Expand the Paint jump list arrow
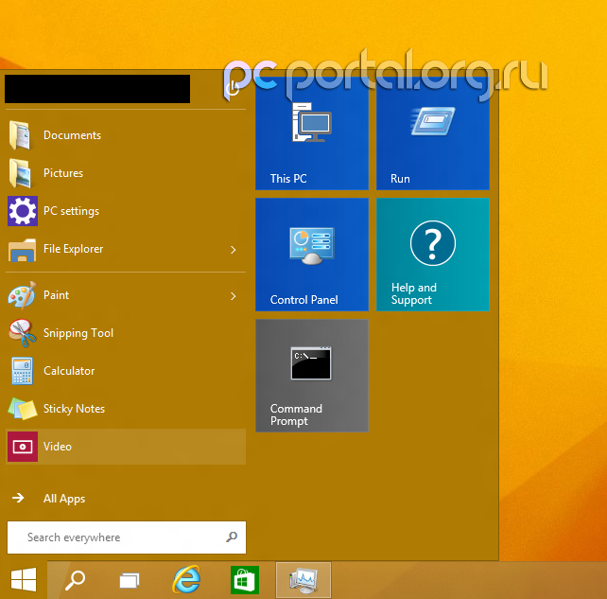This screenshot has width=607, height=599. [233, 296]
